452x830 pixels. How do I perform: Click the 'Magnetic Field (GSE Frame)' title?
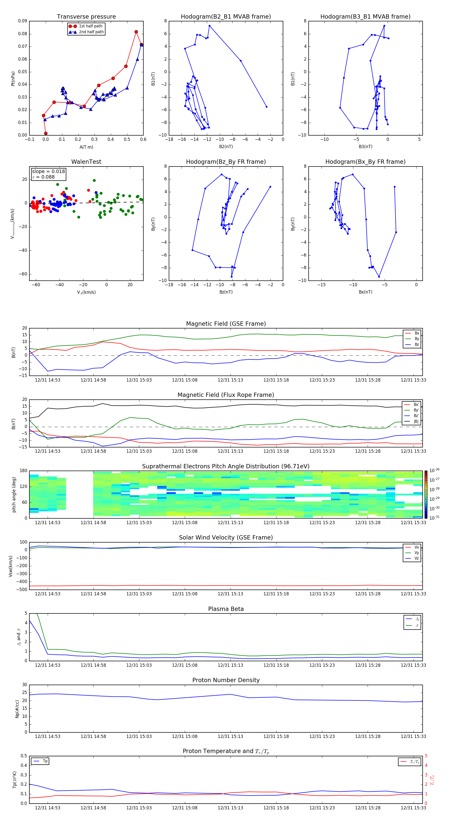point(226,324)
